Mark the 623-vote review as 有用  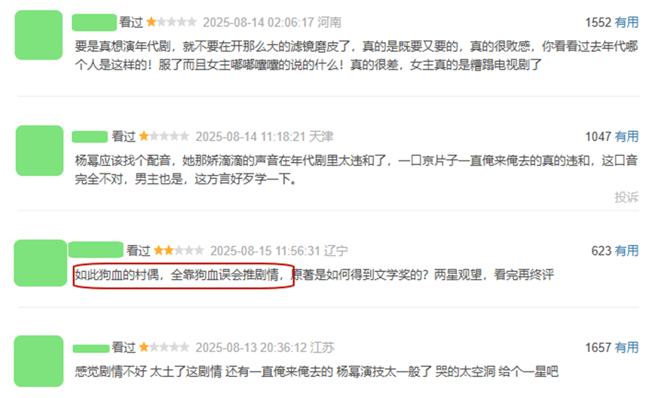pos(626,251)
